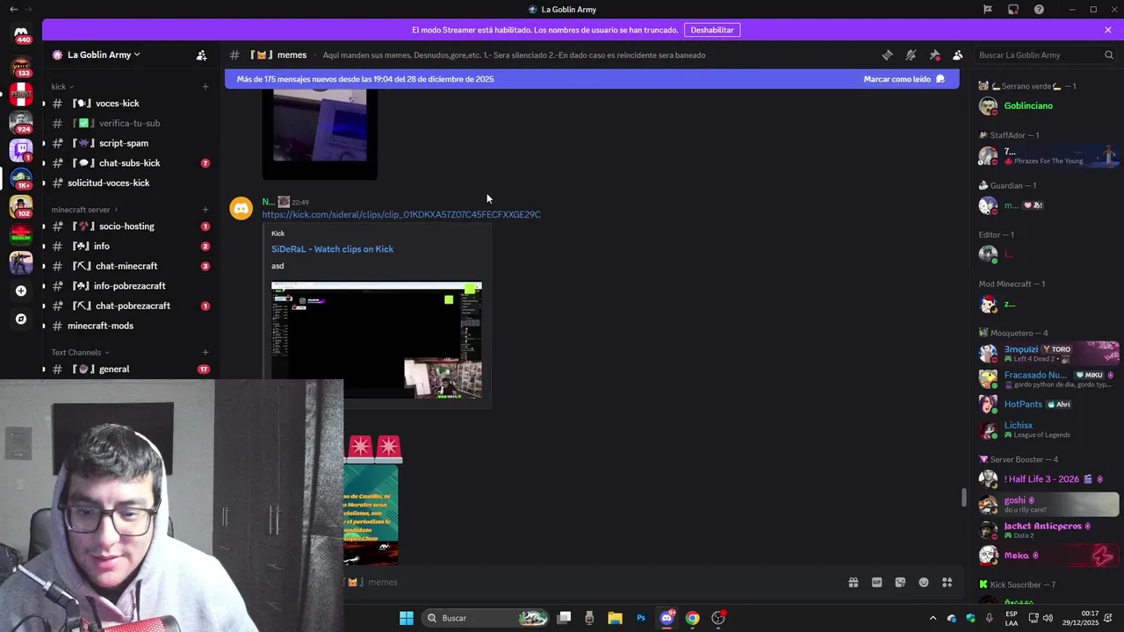Open the La Goblin Army server dropdown
This screenshot has width=1124, height=632.
(103, 54)
